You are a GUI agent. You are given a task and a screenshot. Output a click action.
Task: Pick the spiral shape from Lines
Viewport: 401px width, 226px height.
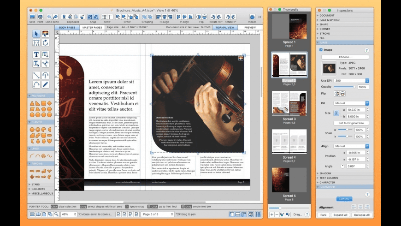43,156
